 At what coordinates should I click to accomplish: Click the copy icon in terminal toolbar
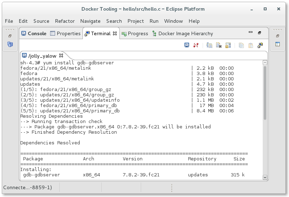pos(241,45)
